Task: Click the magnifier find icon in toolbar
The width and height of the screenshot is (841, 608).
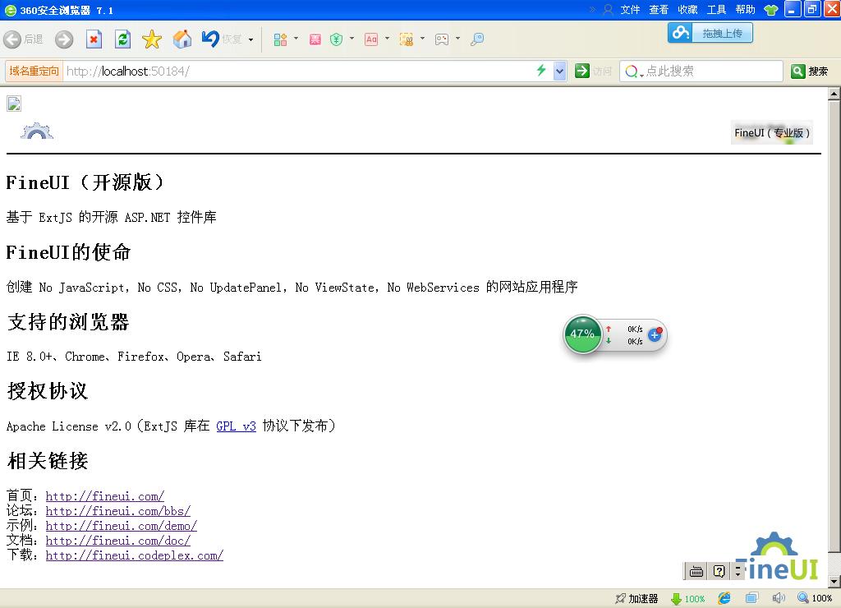Action: click(477, 39)
